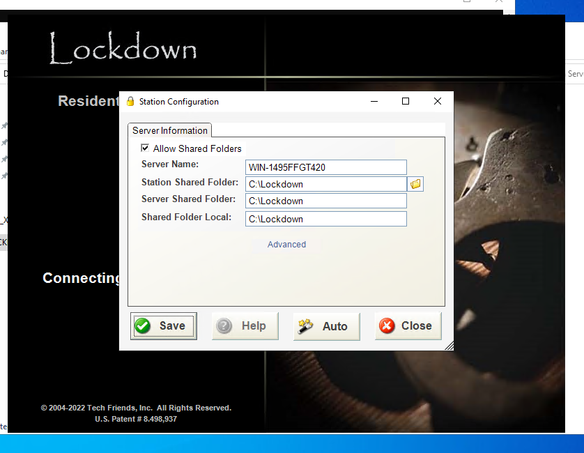Minimize the Station Configuration window
This screenshot has width=584, height=453.
tap(374, 101)
